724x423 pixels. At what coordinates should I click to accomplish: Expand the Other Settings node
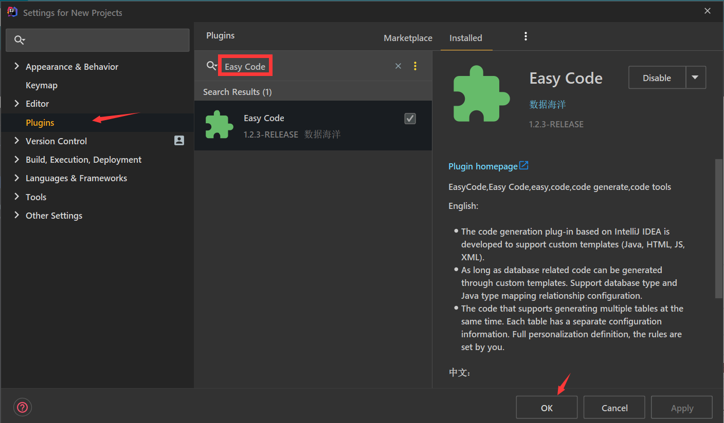16,215
